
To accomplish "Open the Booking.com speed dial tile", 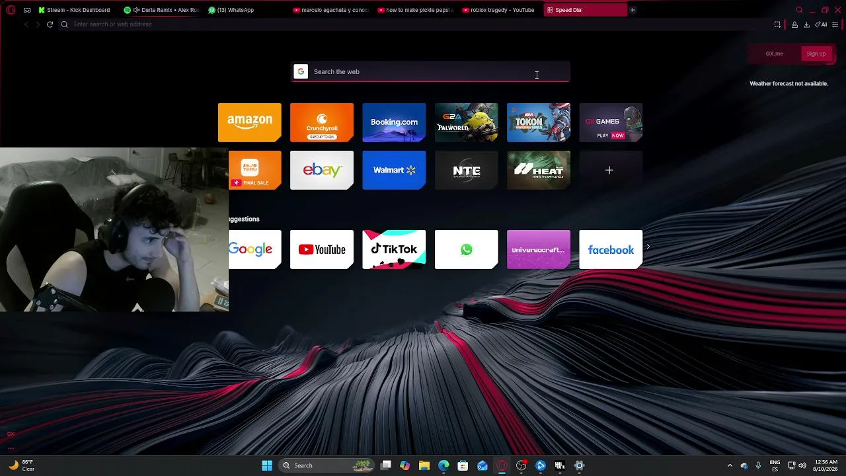I will point(394,122).
